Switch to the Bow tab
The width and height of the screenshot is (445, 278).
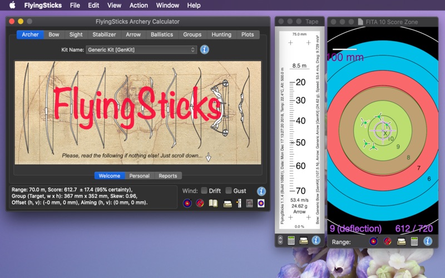coord(53,34)
